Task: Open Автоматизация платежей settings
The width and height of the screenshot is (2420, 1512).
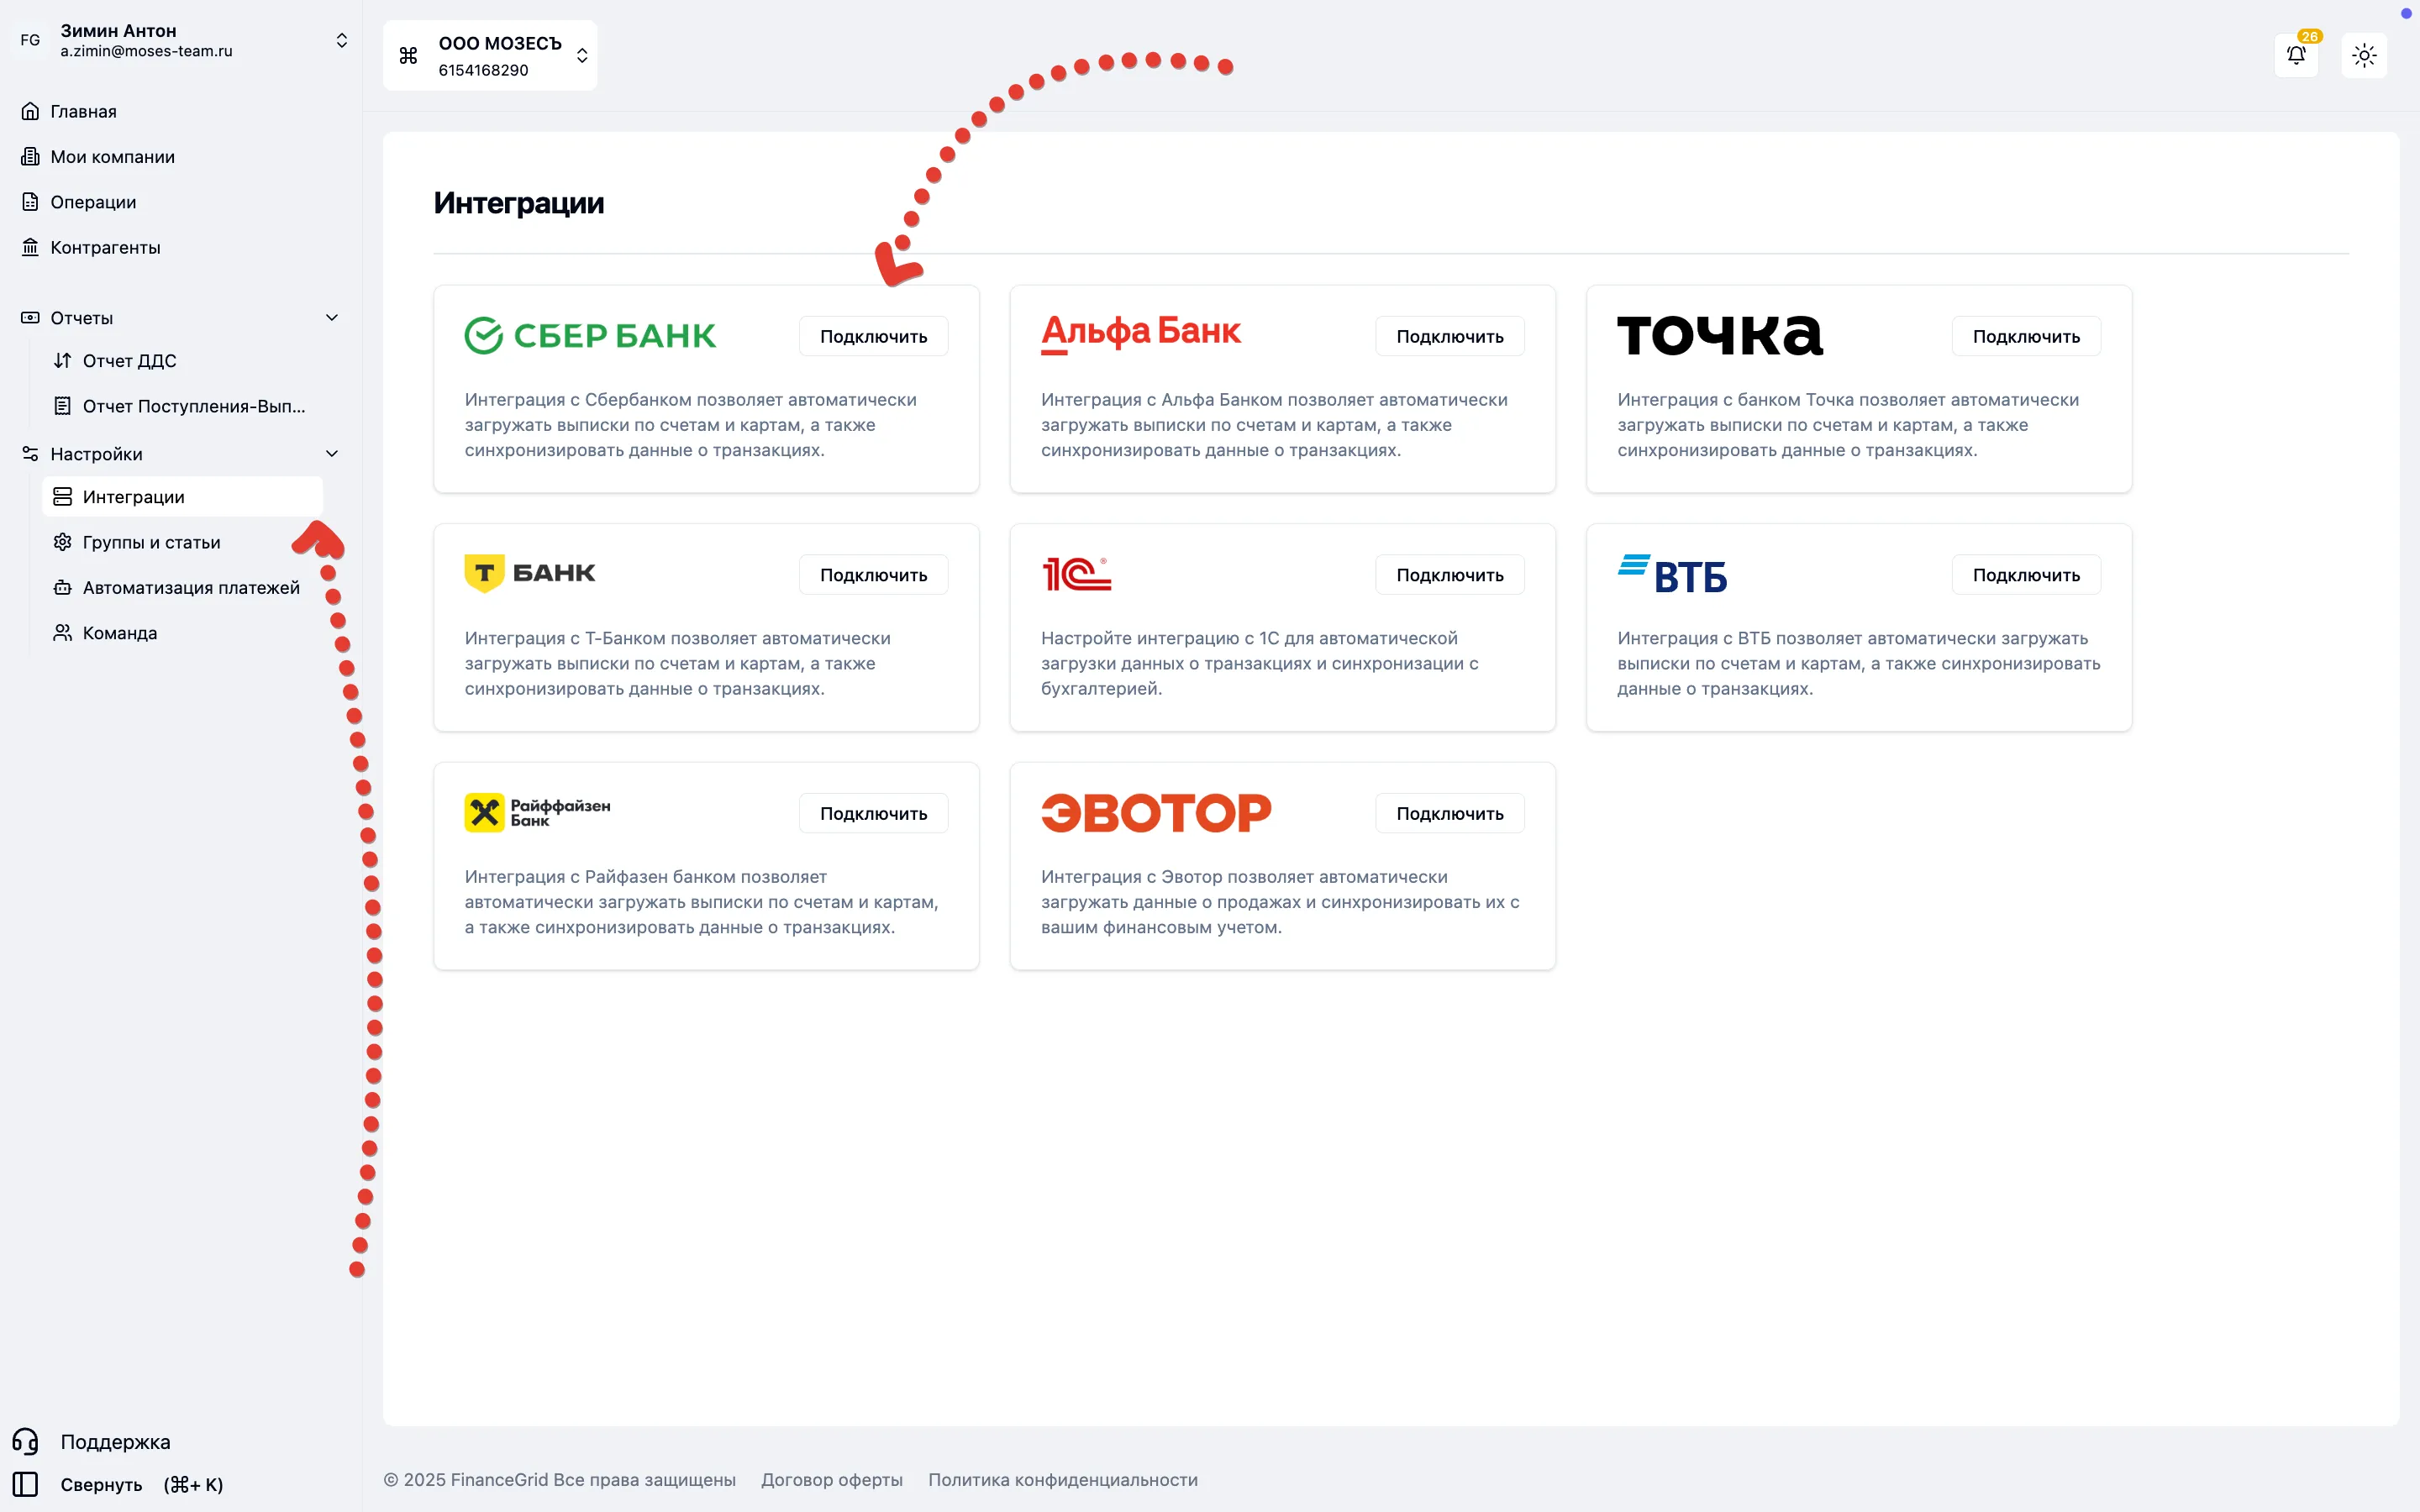Action: point(183,587)
